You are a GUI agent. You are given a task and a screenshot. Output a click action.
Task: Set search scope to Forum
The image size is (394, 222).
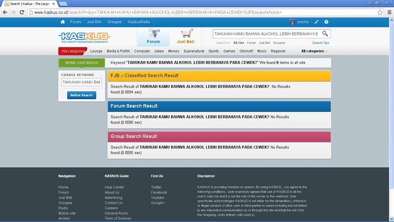click(x=251, y=43)
